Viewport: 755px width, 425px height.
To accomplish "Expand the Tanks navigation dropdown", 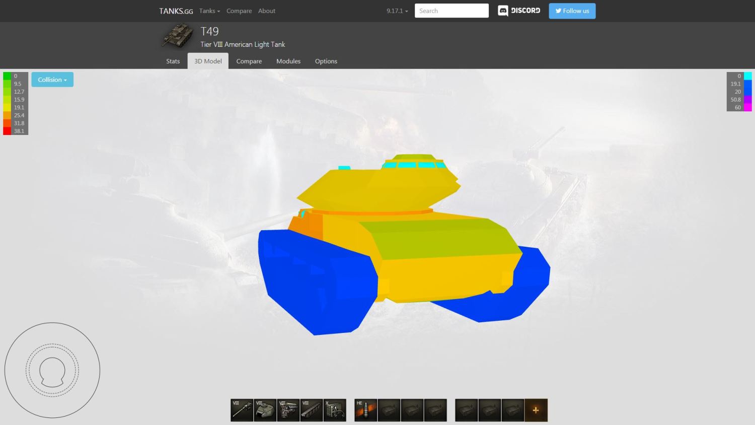I will 209,11.
